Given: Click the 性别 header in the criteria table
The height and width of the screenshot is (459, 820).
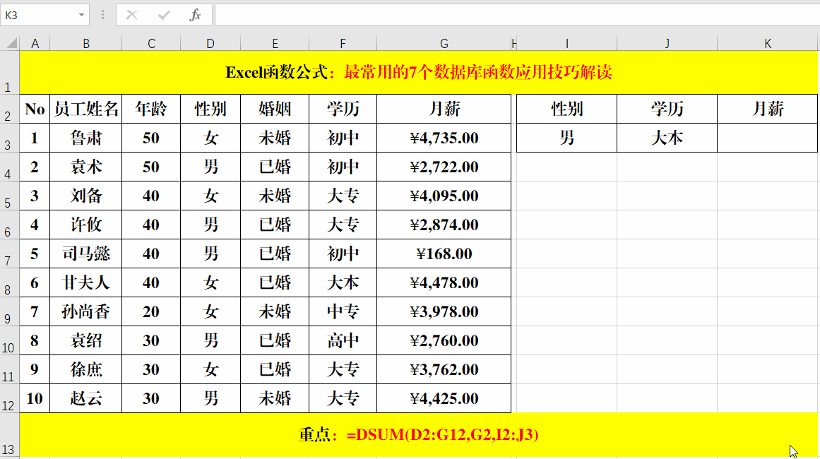Looking at the screenshot, I should click(x=566, y=109).
